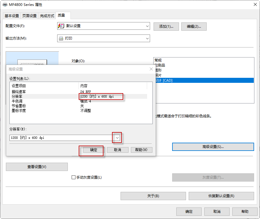
Task: Select 图形 in the object list
Action: pos(205,70)
